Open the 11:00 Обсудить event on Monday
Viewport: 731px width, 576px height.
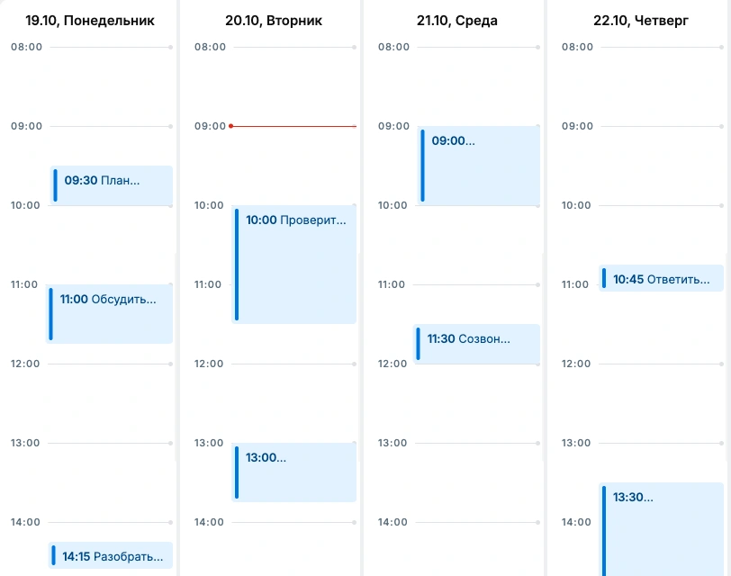[x=109, y=313]
